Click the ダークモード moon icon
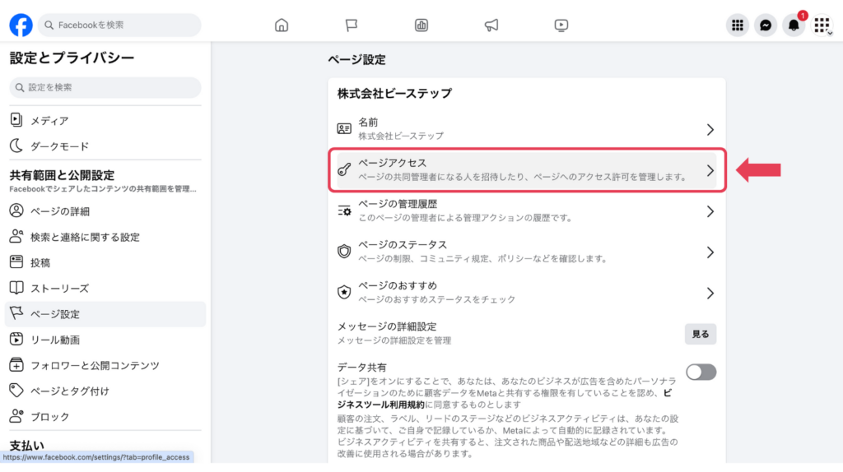Screen dimensions: 843x472 click(x=16, y=146)
